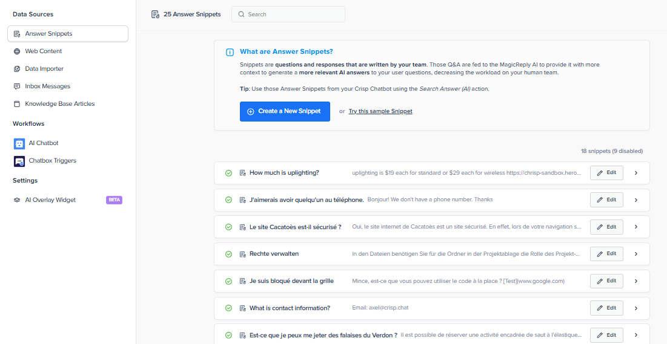This screenshot has height=344, width=667.
Task: Click snippet icon of falaises du Verdon row
Action: pyautogui.click(x=242, y=335)
